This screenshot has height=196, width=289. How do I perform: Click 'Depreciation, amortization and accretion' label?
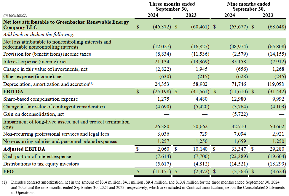click(48, 84)
